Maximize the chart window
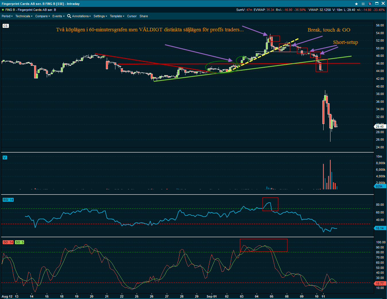This screenshot has width=387, height=299. [377, 4]
